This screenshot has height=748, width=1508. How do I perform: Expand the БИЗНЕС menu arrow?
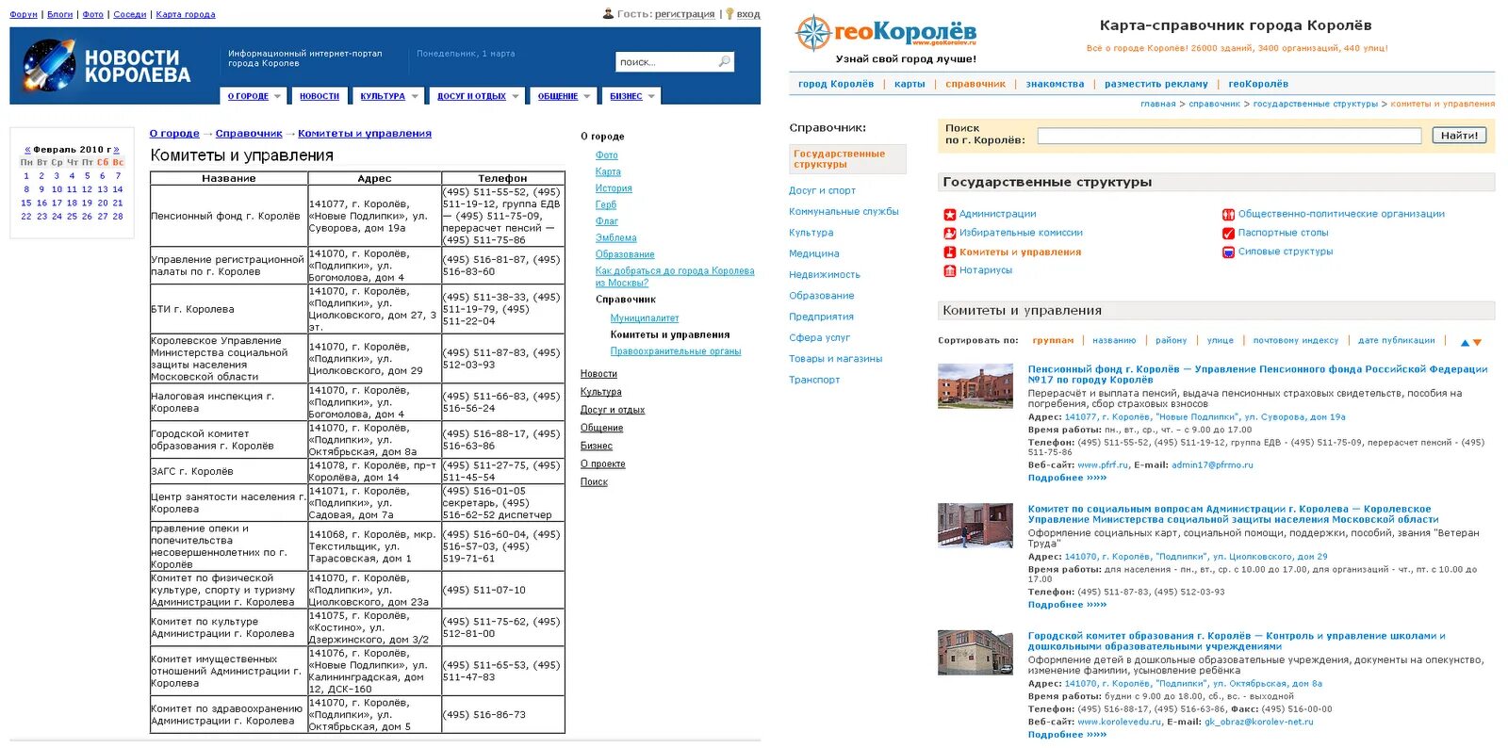650,96
